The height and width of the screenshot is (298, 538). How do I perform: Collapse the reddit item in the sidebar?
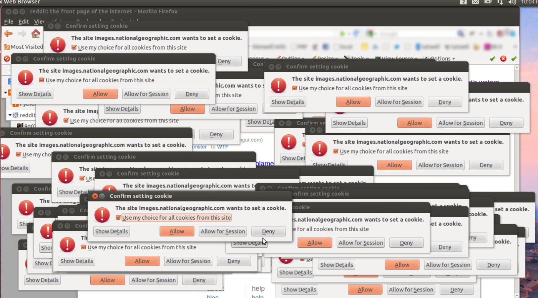coord(10,115)
